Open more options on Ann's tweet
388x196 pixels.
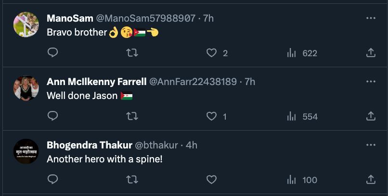pyautogui.click(x=371, y=82)
